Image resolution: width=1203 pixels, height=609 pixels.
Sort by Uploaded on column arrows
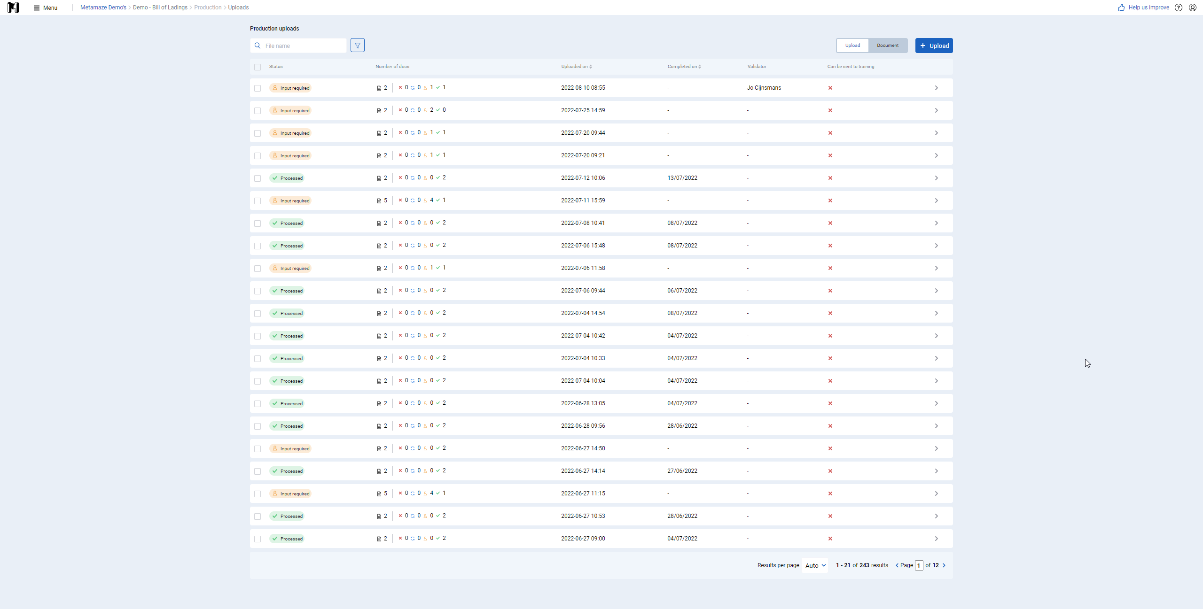click(x=591, y=67)
